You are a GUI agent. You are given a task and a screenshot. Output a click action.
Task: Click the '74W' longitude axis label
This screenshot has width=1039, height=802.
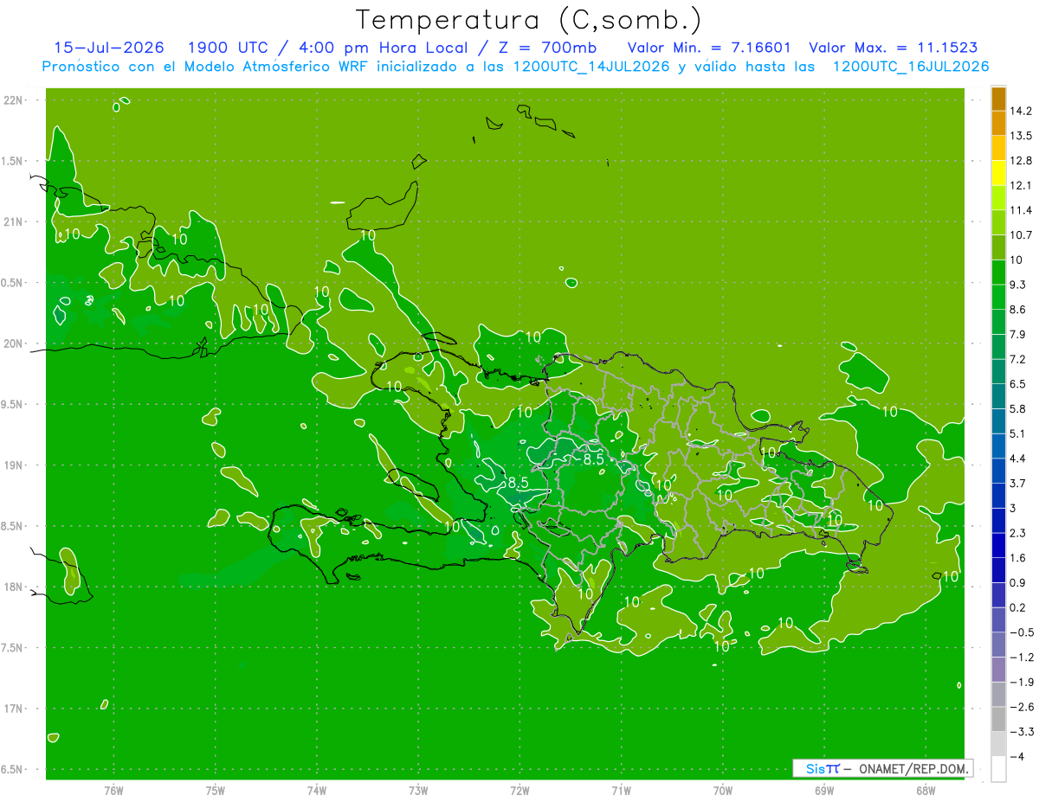317,790
